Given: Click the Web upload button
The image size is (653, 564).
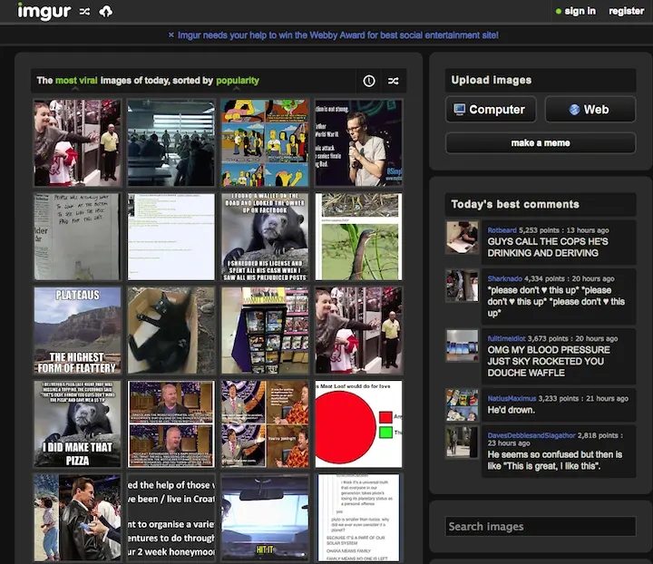Looking at the screenshot, I should 590,110.
